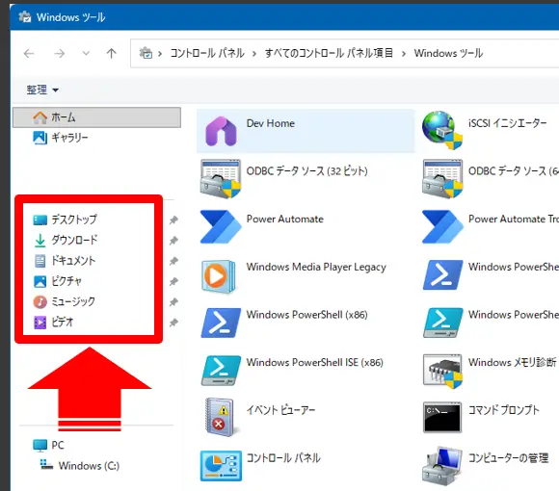Go forward with the forward arrow

point(59,53)
